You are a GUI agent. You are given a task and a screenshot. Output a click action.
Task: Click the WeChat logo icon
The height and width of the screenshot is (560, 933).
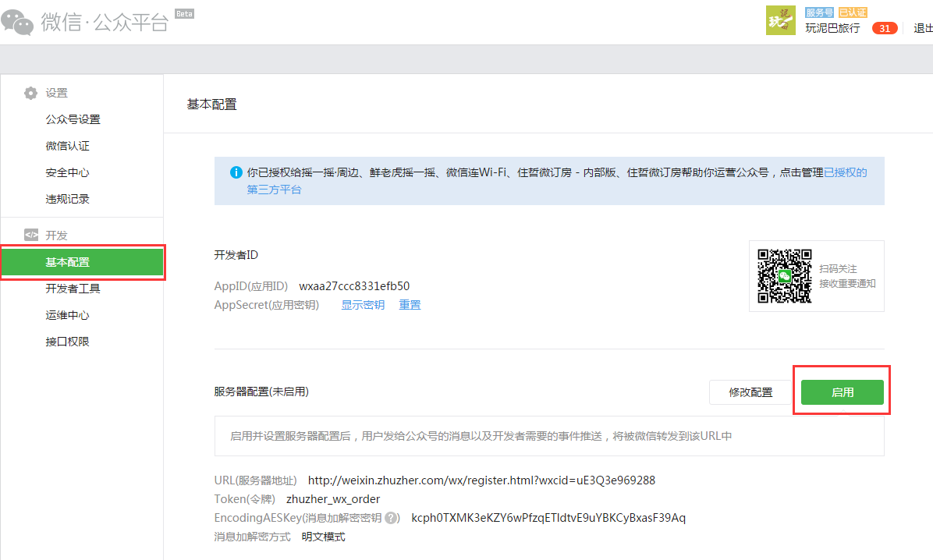tap(17, 22)
